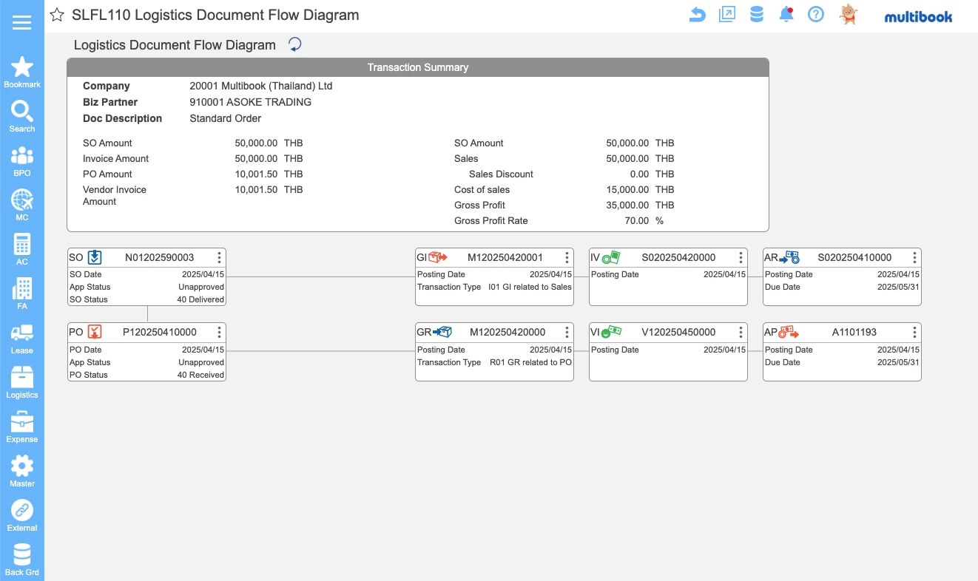Click the database icon in the top toolbar

tap(756, 15)
